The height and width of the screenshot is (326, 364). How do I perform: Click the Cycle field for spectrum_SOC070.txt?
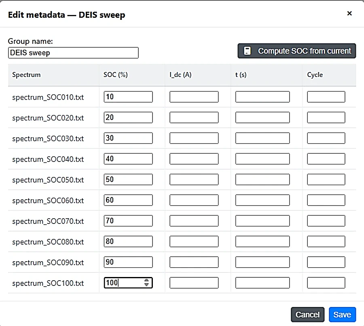(x=326, y=221)
